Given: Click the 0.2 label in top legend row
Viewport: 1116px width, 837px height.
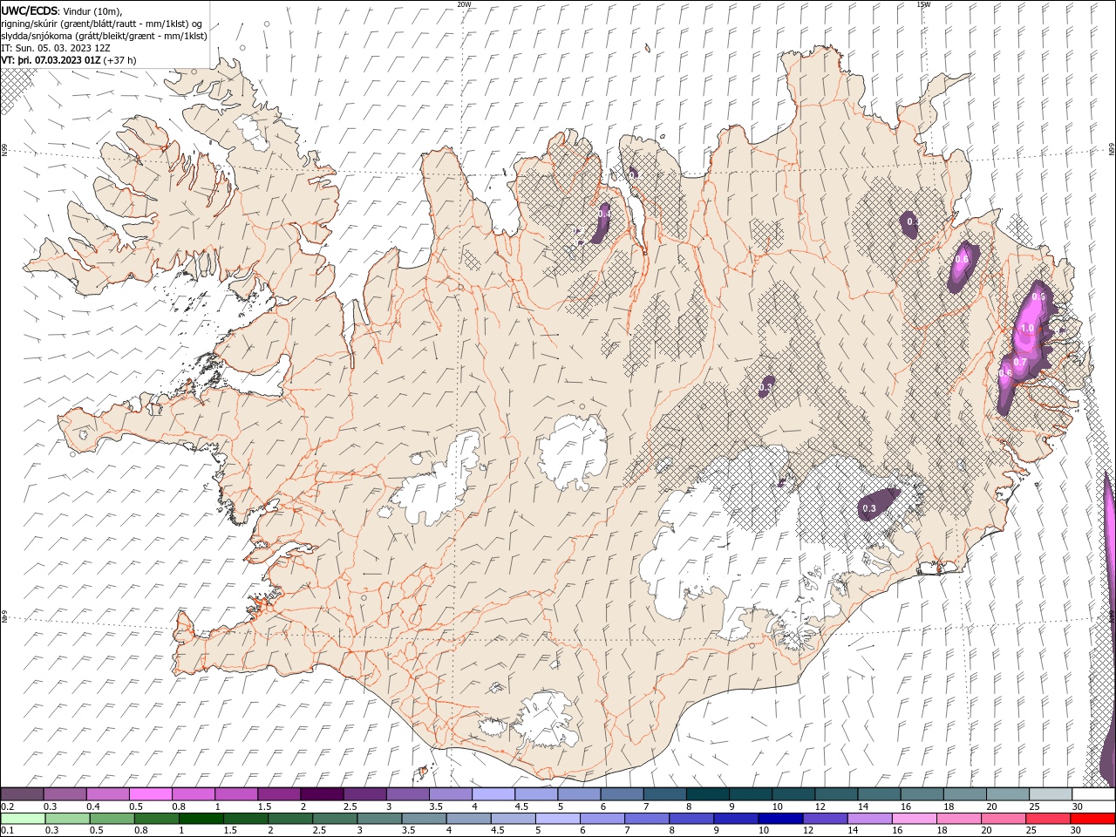Looking at the screenshot, I should click(6, 806).
